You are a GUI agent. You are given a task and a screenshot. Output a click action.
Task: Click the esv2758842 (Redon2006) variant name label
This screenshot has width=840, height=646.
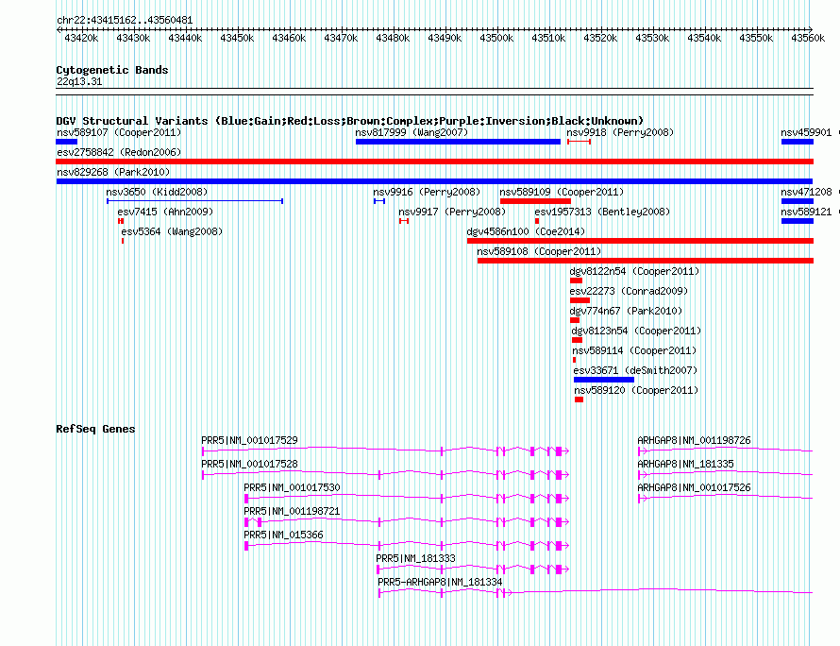click(119, 152)
